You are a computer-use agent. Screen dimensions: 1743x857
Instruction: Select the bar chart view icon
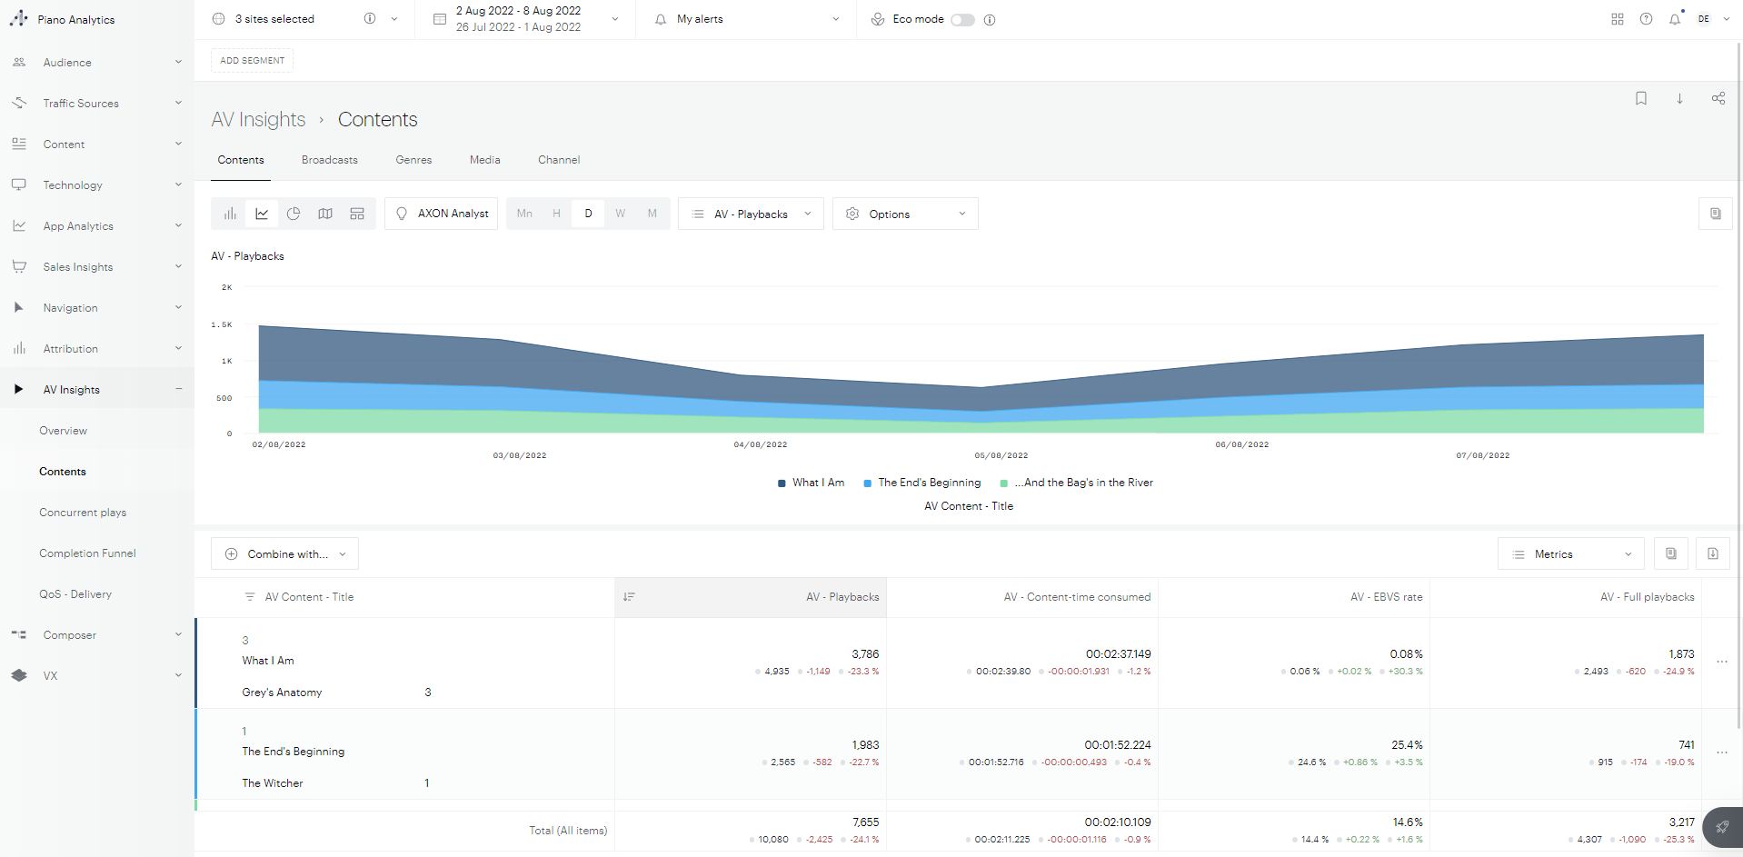(230, 214)
